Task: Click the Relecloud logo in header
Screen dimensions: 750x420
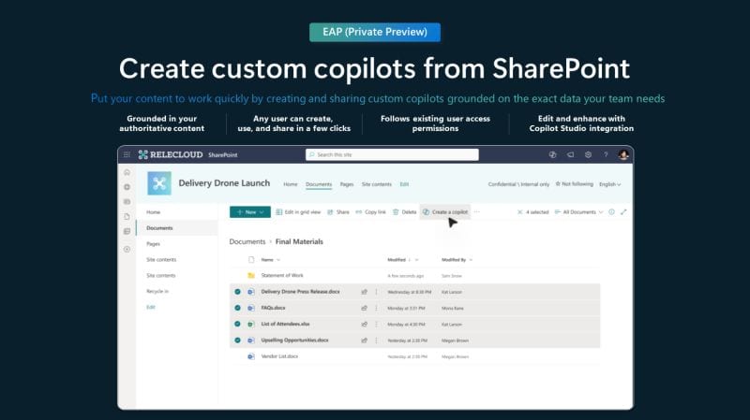Action: pyautogui.click(x=171, y=154)
